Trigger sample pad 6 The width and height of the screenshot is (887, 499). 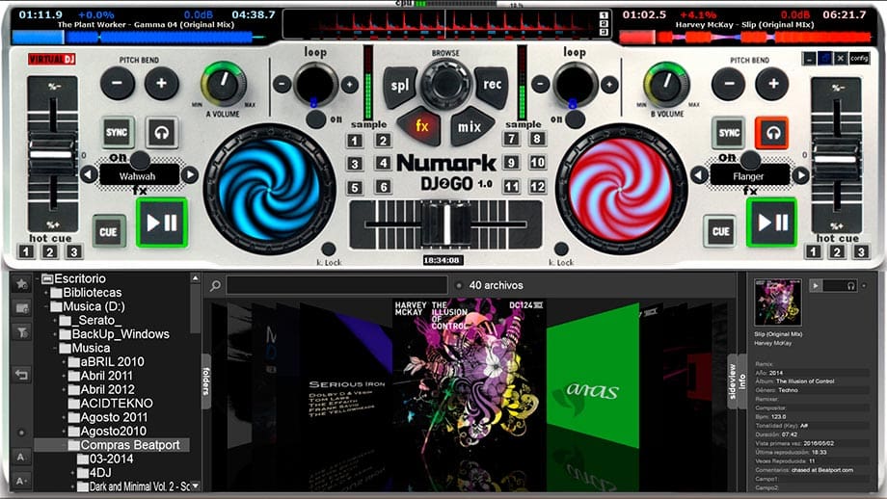coord(383,187)
